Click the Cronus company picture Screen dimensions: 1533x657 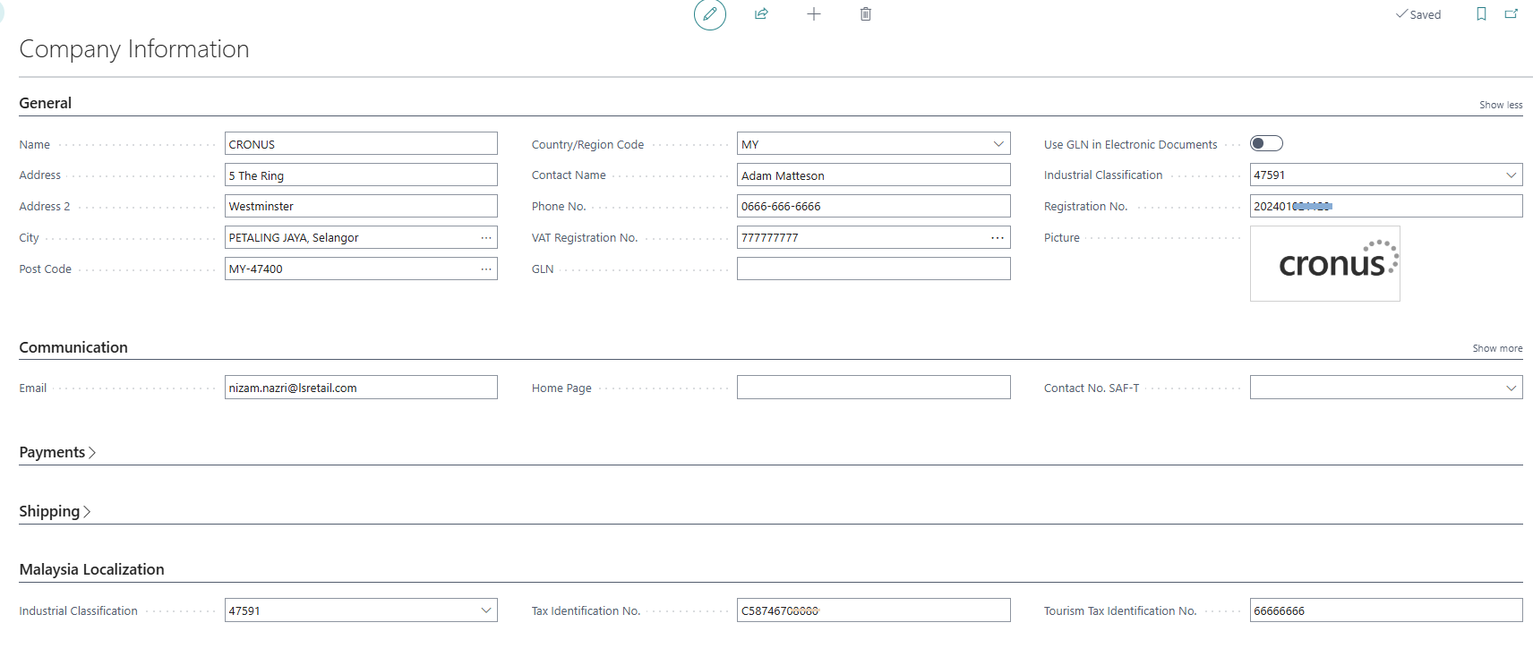coord(1324,264)
